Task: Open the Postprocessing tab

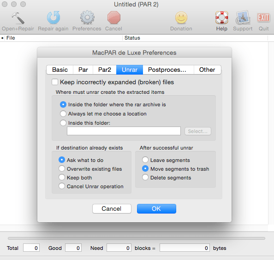Action: (x=168, y=70)
